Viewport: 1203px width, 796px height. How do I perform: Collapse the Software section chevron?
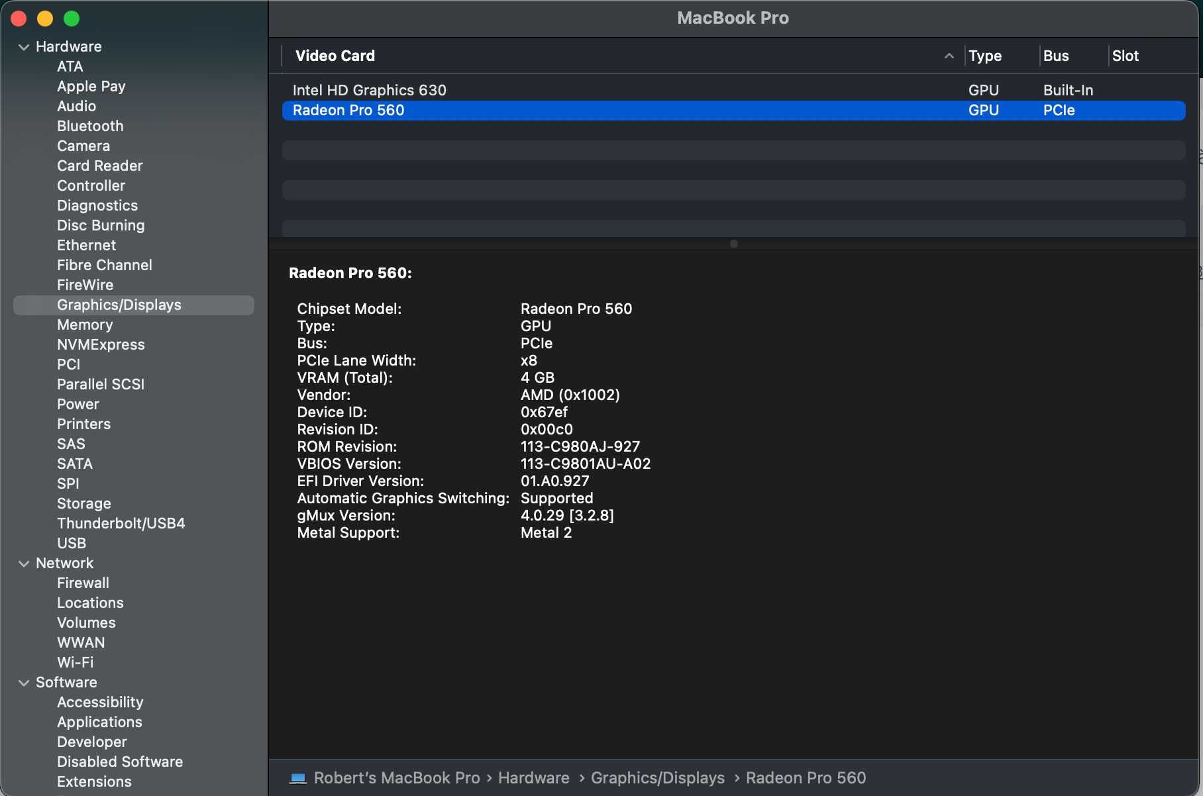pyautogui.click(x=24, y=683)
